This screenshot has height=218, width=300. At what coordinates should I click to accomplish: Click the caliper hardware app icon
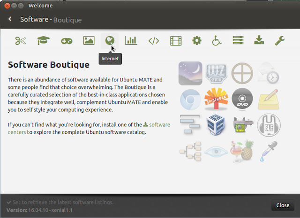click(243, 125)
